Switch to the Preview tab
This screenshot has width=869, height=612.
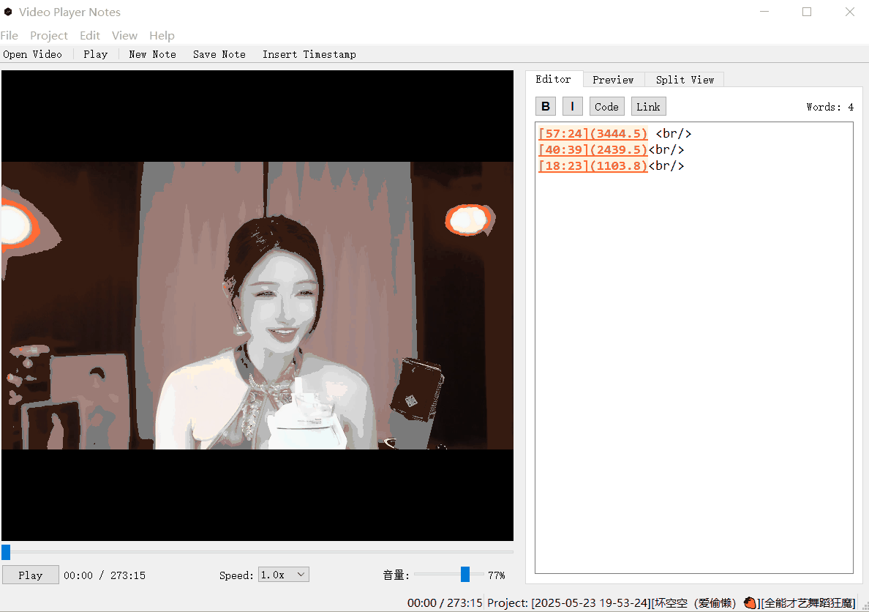(x=613, y=79)
